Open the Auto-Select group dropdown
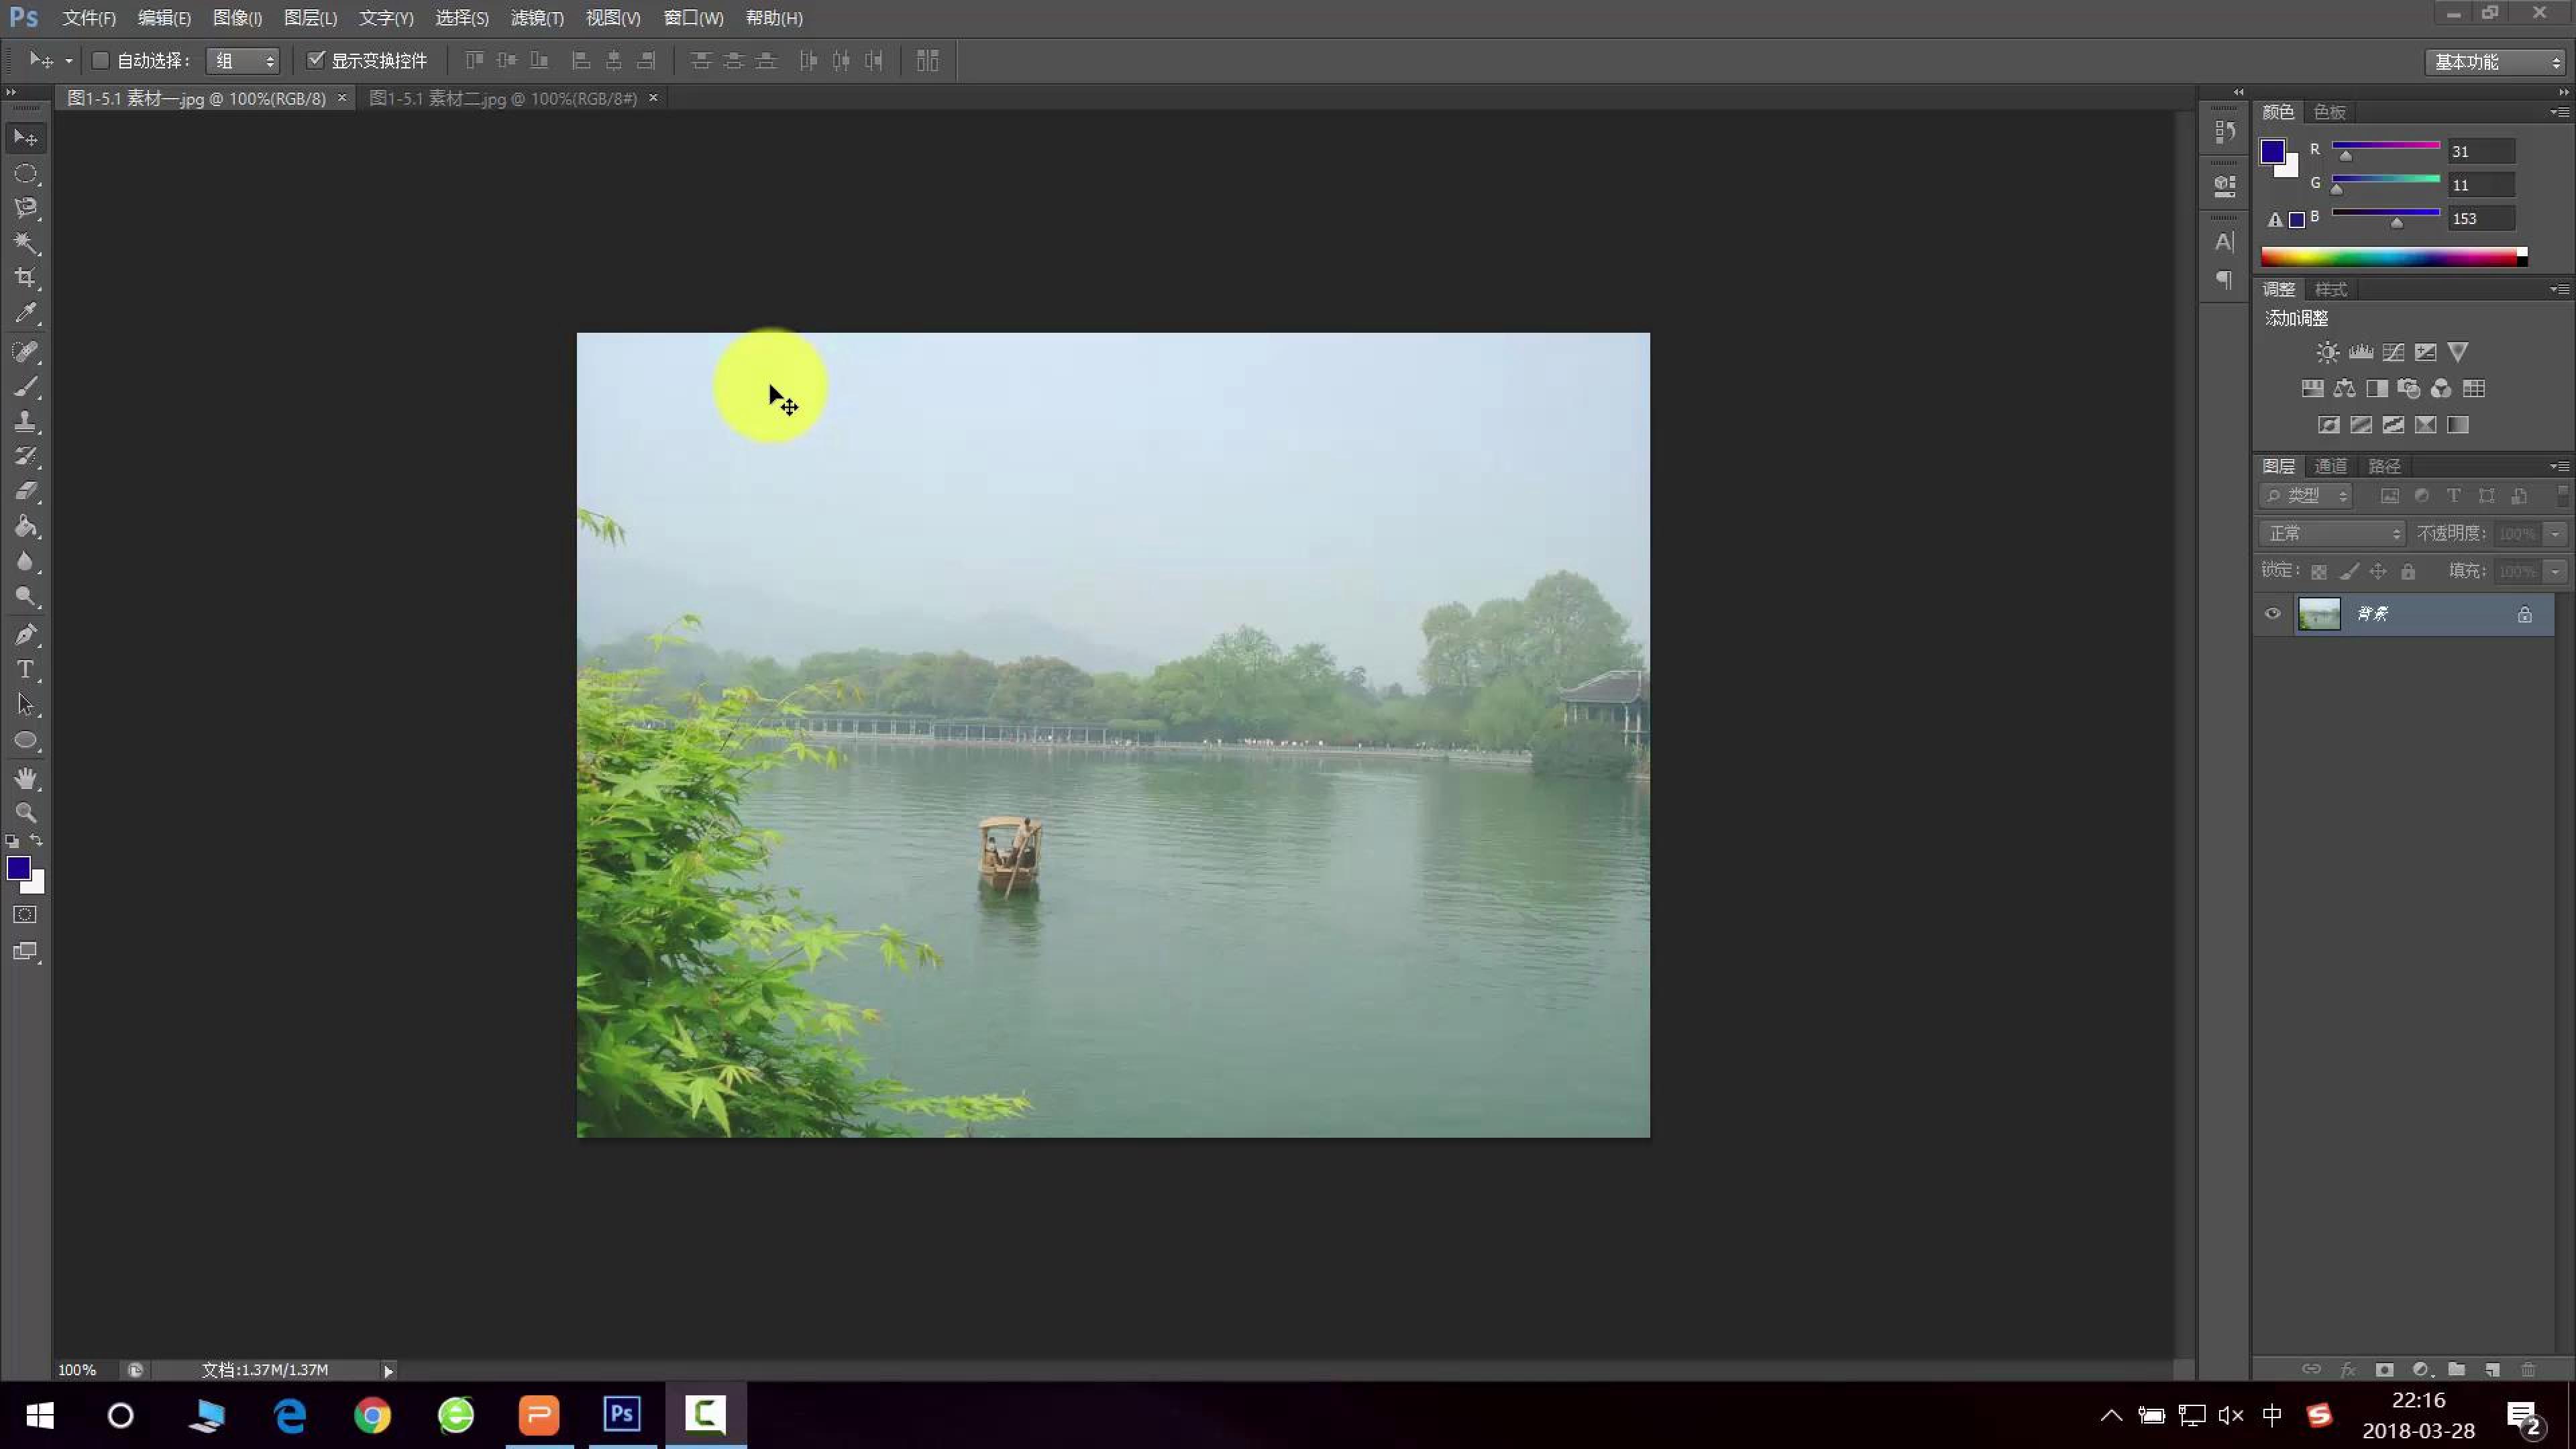This screenshot has height=1449, width=2576. [243, 61]
